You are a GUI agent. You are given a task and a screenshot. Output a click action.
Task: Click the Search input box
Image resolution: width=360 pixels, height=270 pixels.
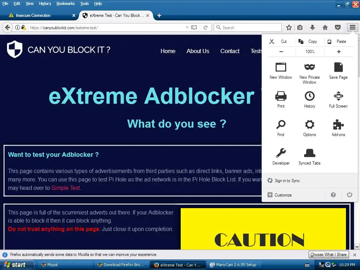247,27
